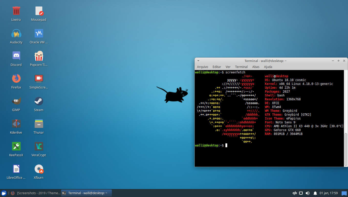This screenshot has width=348, height=197.
Task: Open the Arquivo menu in Terminal
Action: click(202, 67)
